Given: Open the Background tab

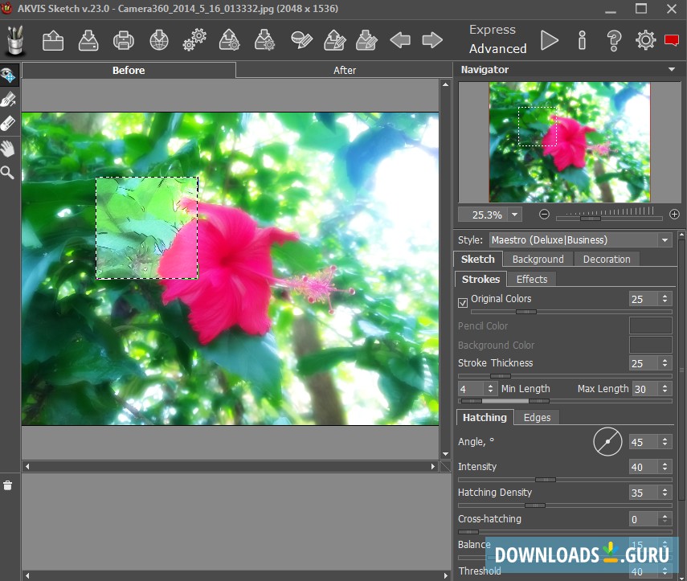Looking at the screenshot, I should point(538,259).
